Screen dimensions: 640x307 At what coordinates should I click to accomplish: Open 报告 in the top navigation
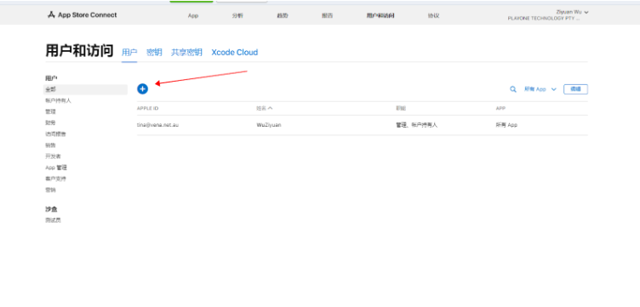pos(327,16)
